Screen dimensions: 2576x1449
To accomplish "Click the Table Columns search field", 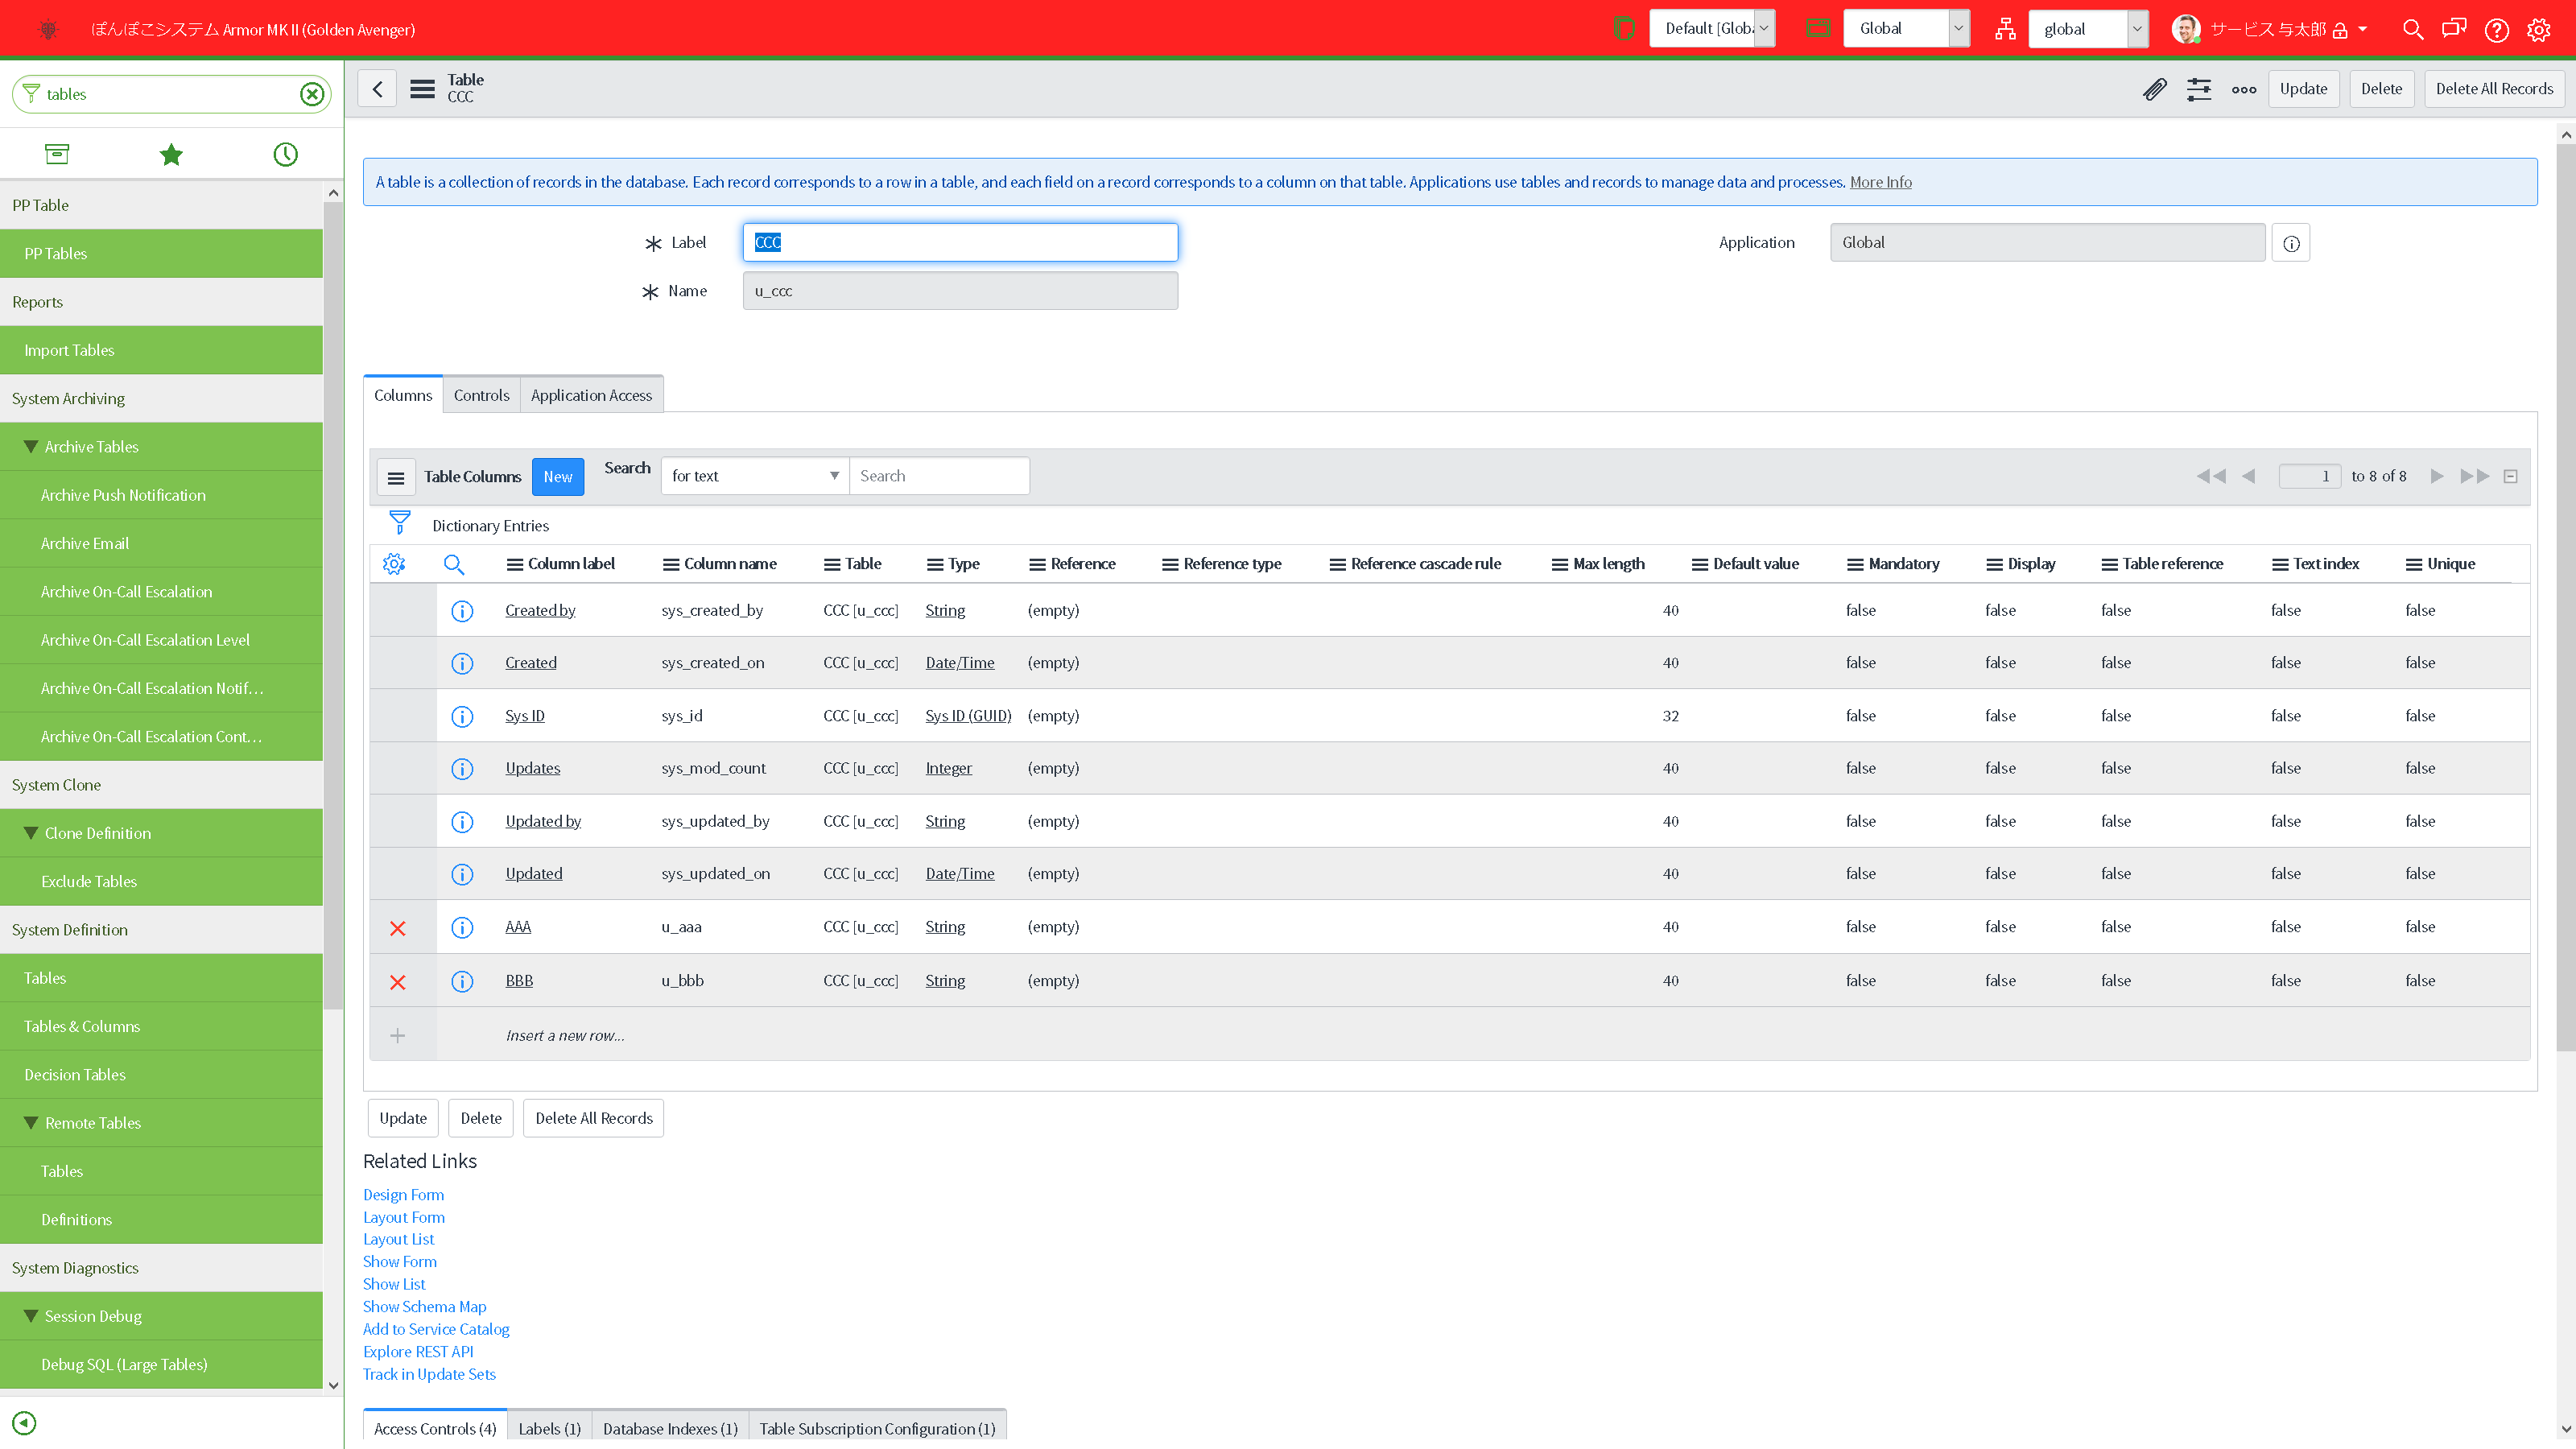I will (x=938, y=476).
